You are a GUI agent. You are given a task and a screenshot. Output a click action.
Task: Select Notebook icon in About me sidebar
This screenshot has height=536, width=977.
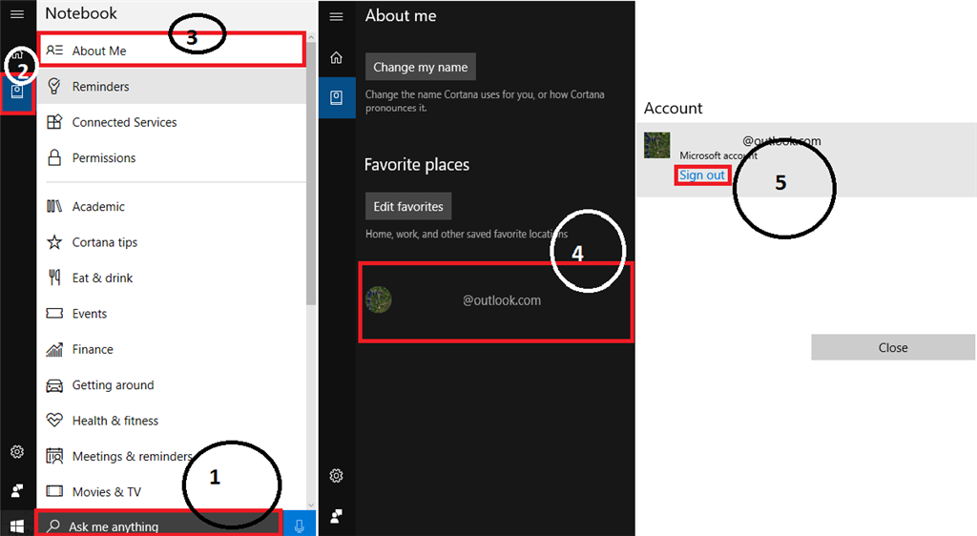coord(337,97)
